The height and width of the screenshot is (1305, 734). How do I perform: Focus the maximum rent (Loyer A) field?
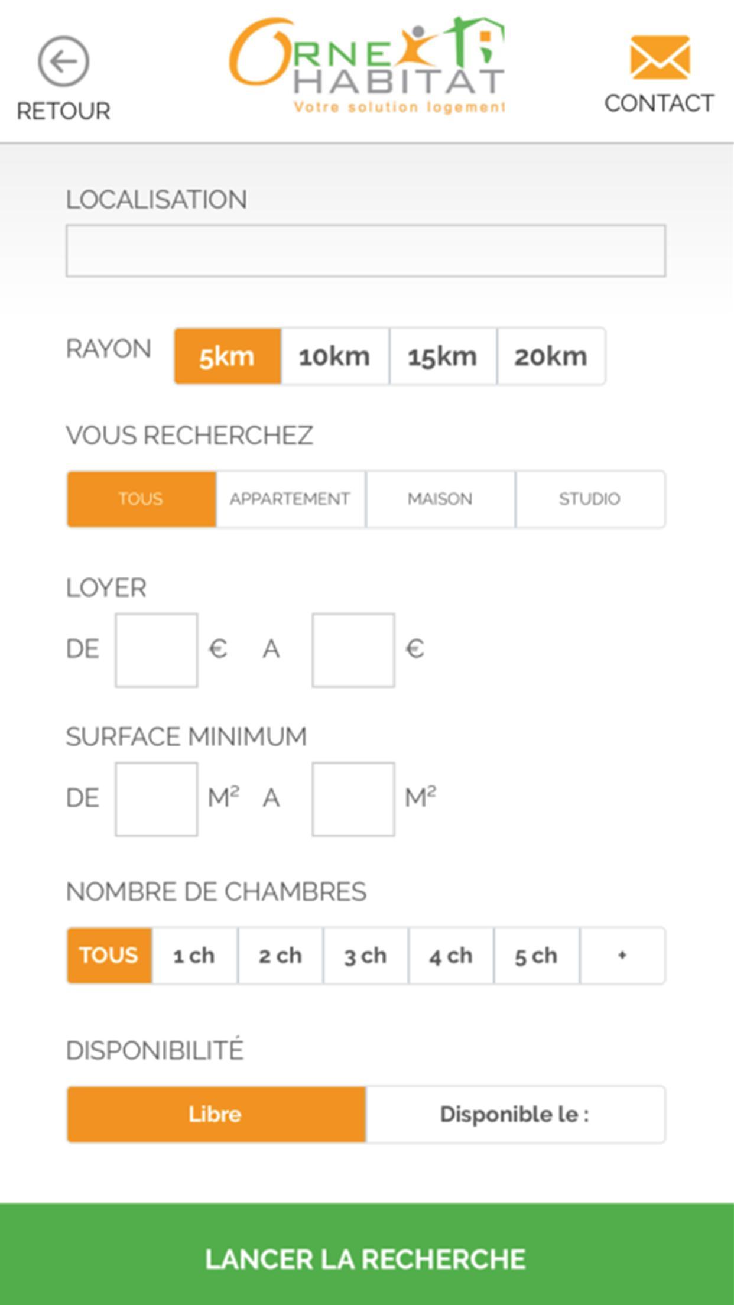click(x=353, y=650)
